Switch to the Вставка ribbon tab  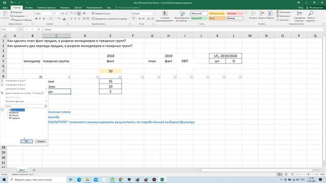[29, 8]
